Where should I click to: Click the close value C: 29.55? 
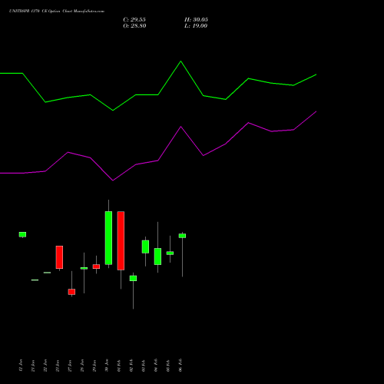(x=134, y=20)
